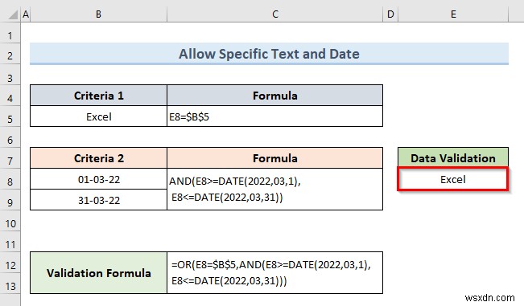Select the 'E8=$B$5' formula cell

pos(274,116)
